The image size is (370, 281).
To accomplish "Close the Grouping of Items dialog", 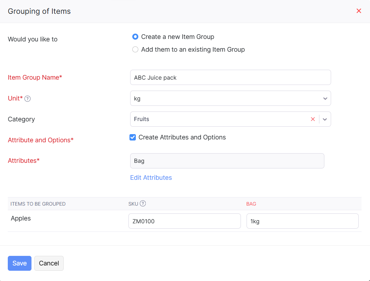I will click(x=359, y=11).
